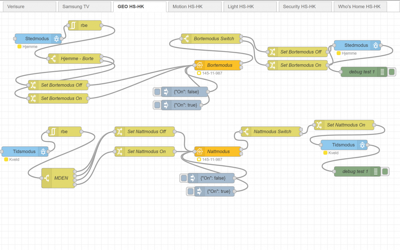Toggle the debug test 1 output below Tidsmodus
400x250 pixels.
[385, 171]
